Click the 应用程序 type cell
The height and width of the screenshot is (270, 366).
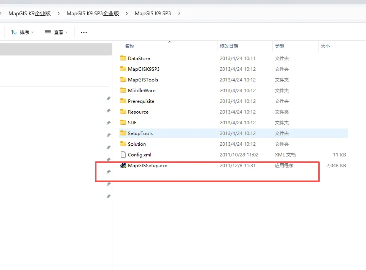tap(284, 166)
